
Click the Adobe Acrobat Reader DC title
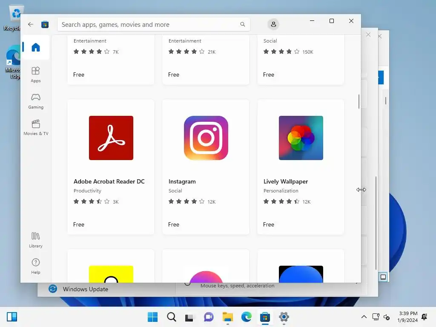pyautogui.click(x=109, y=181)
